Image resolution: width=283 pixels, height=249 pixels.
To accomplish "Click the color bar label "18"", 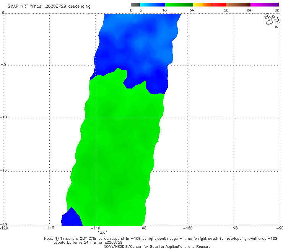I will pyautogui.click(x=164, y=10).
